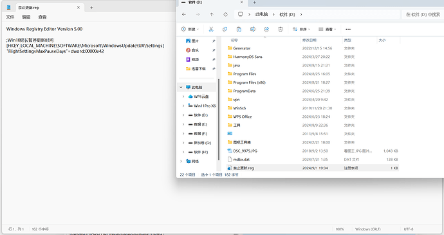
Task: Expand the 数据 (E:) tree node
Action: click(x=183, y=124)
